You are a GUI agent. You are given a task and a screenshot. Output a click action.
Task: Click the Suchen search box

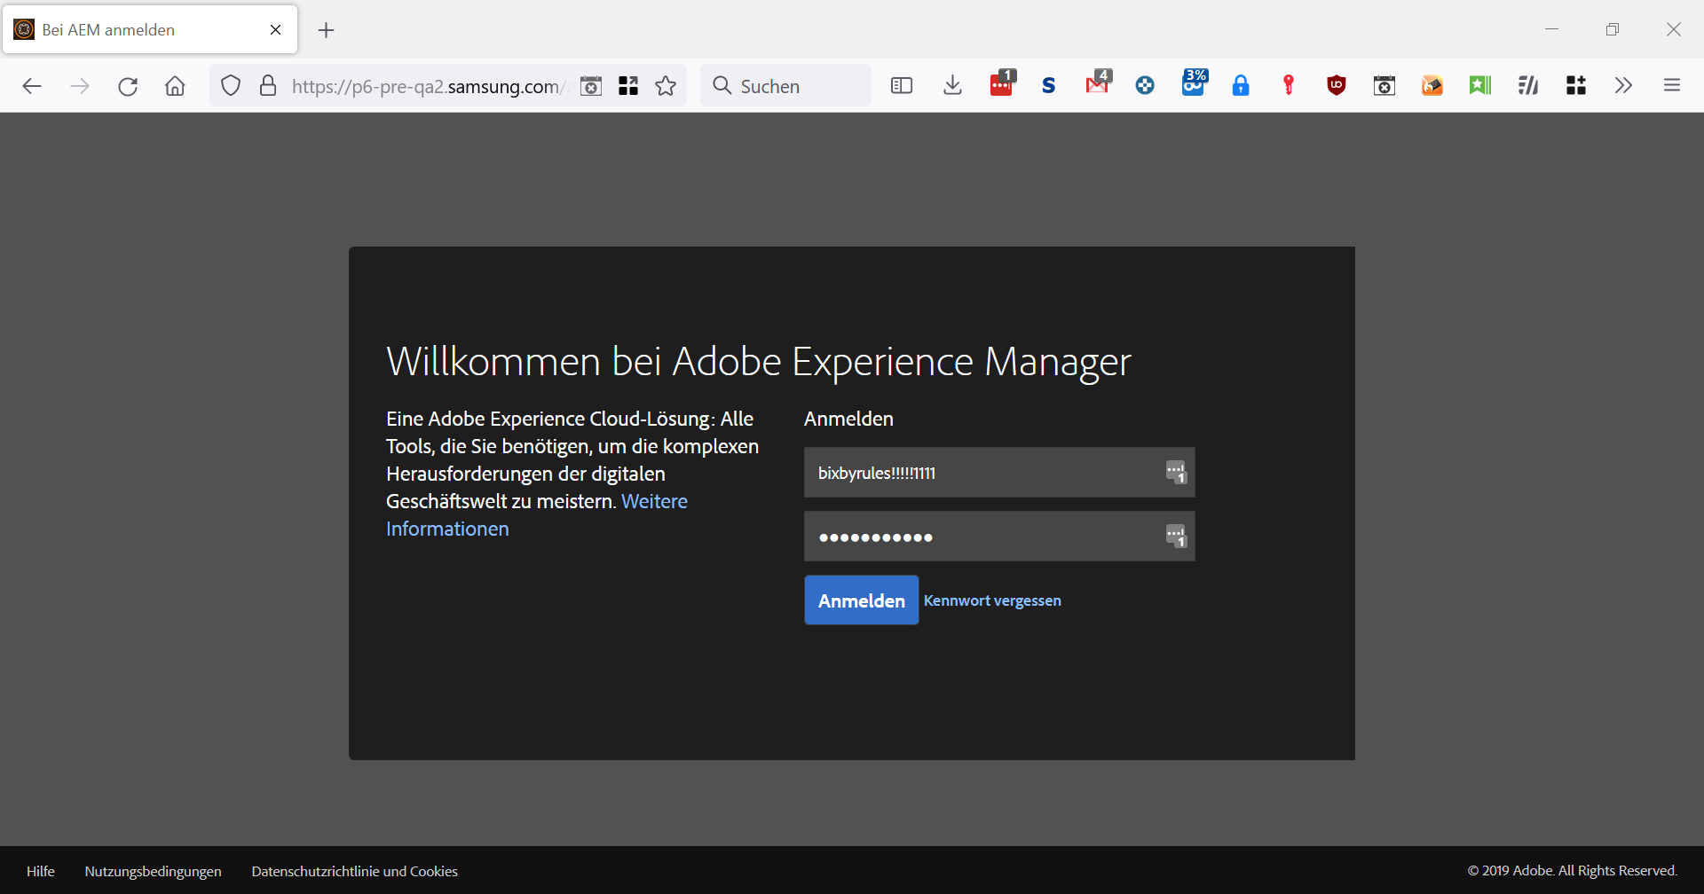click(785, 86)
